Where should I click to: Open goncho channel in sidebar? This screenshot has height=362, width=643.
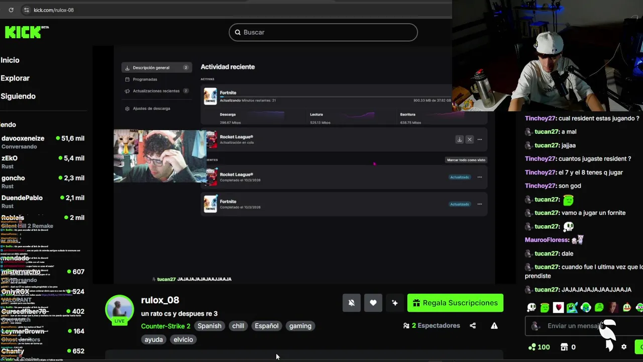click(43, 182)
